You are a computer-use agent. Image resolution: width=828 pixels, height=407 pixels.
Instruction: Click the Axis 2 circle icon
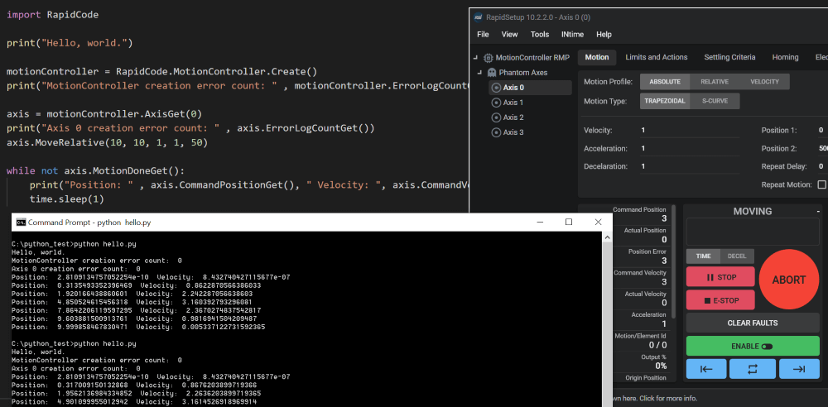click(496, 117)
